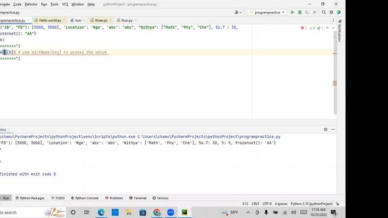
Task: Click the JetBrains Toolbox colored icon
Action: pyautogui.click(x=339, y=12)
